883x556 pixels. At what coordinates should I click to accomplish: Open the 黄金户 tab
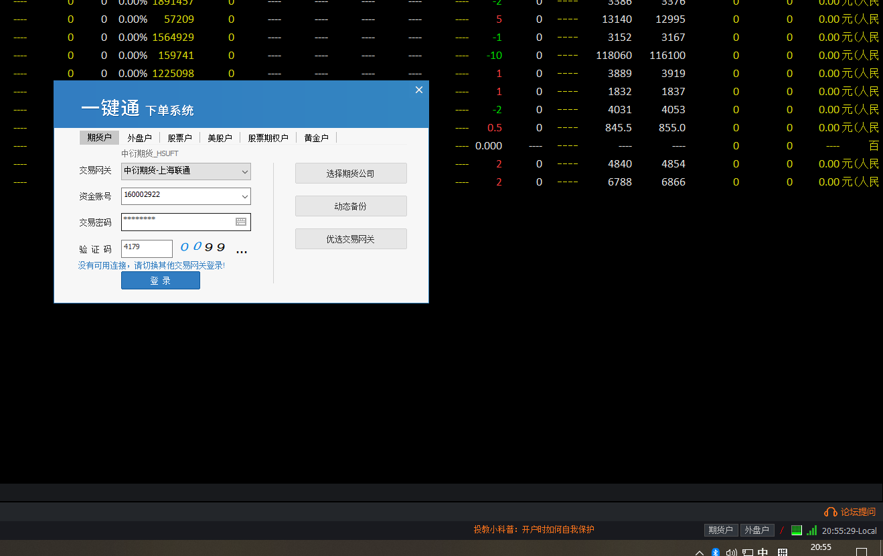[316, 138]
